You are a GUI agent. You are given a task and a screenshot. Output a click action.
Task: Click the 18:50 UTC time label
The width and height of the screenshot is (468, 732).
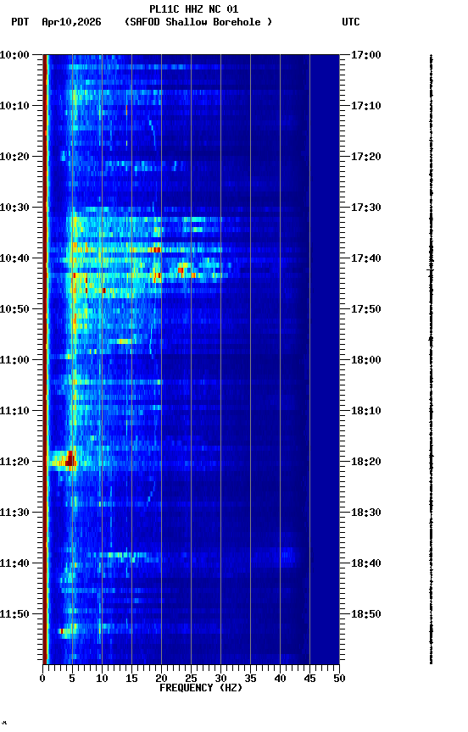[366, 614]
